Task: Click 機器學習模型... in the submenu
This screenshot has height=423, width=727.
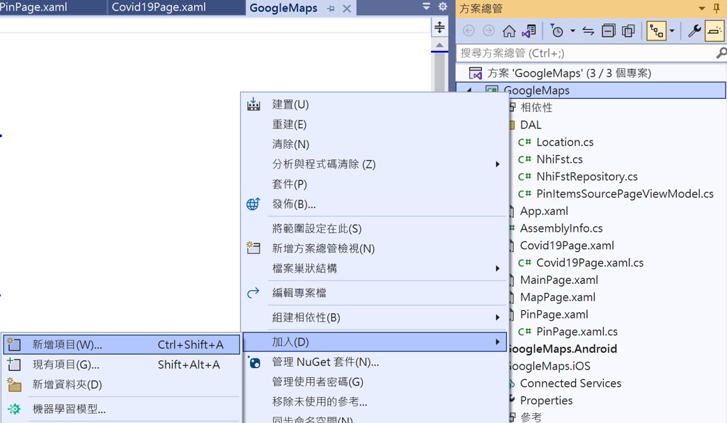Action: pos(121,409)
